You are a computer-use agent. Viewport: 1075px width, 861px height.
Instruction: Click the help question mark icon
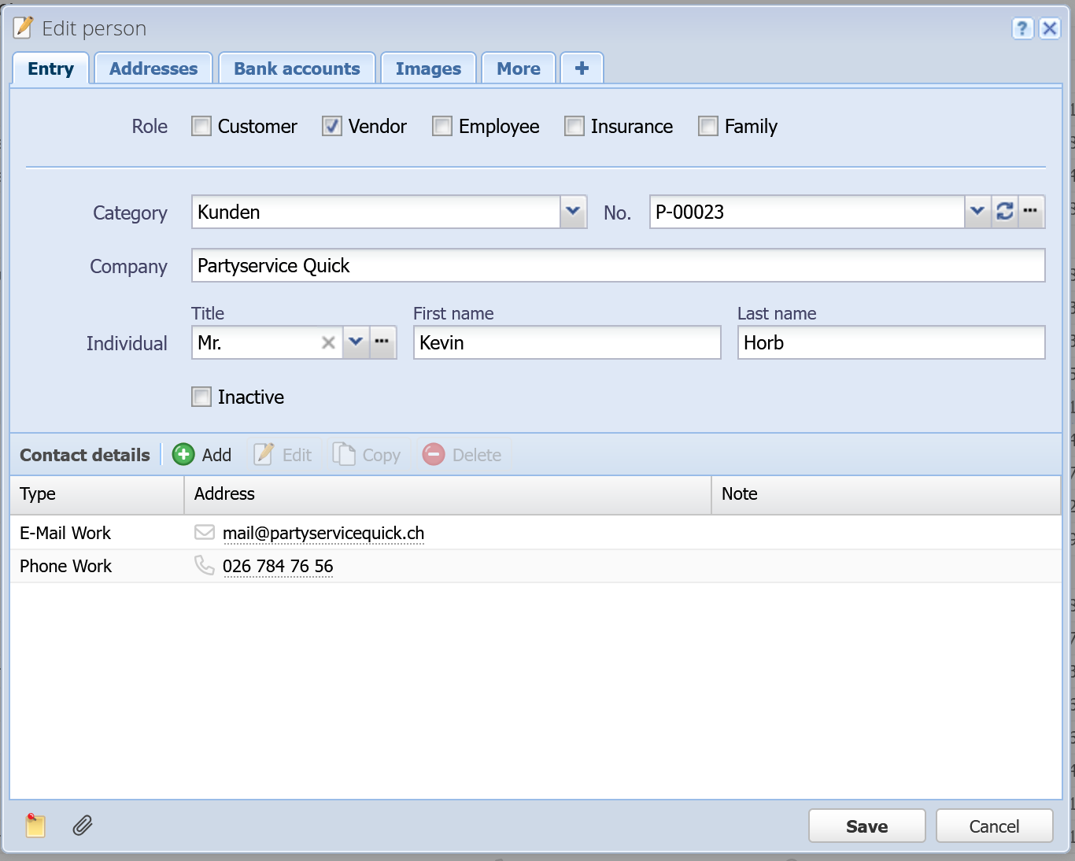pyautogui.click(x=1022, y=29)
